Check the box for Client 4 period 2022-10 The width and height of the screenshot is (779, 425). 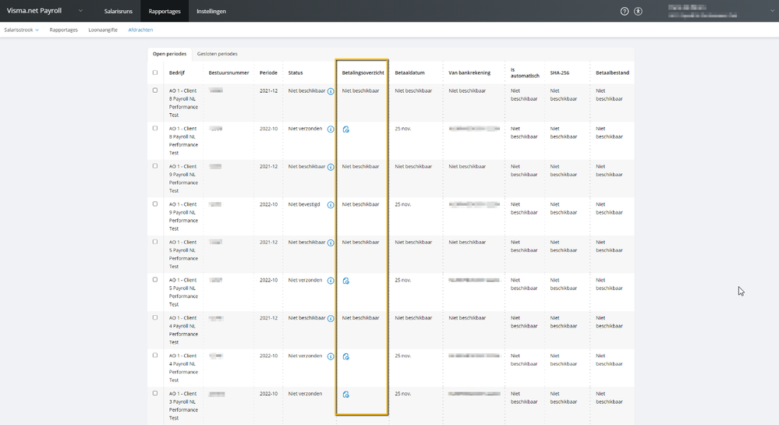155,356
